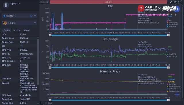Open the app selection dropdown arrow

[35, 23]
